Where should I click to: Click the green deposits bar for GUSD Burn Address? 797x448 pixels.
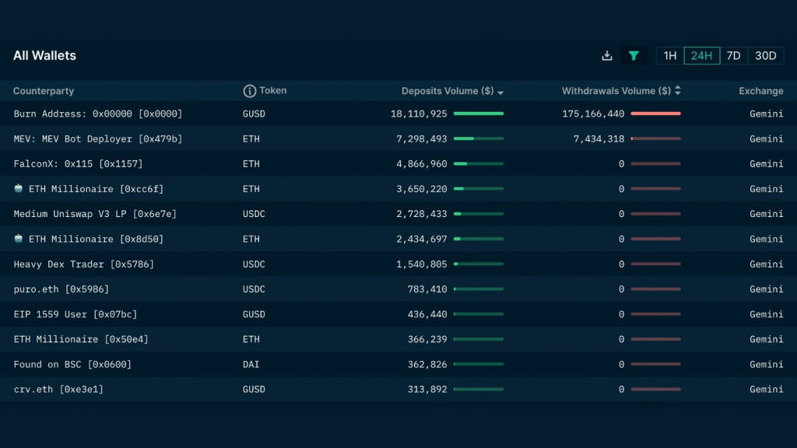(x=479, y=114)
